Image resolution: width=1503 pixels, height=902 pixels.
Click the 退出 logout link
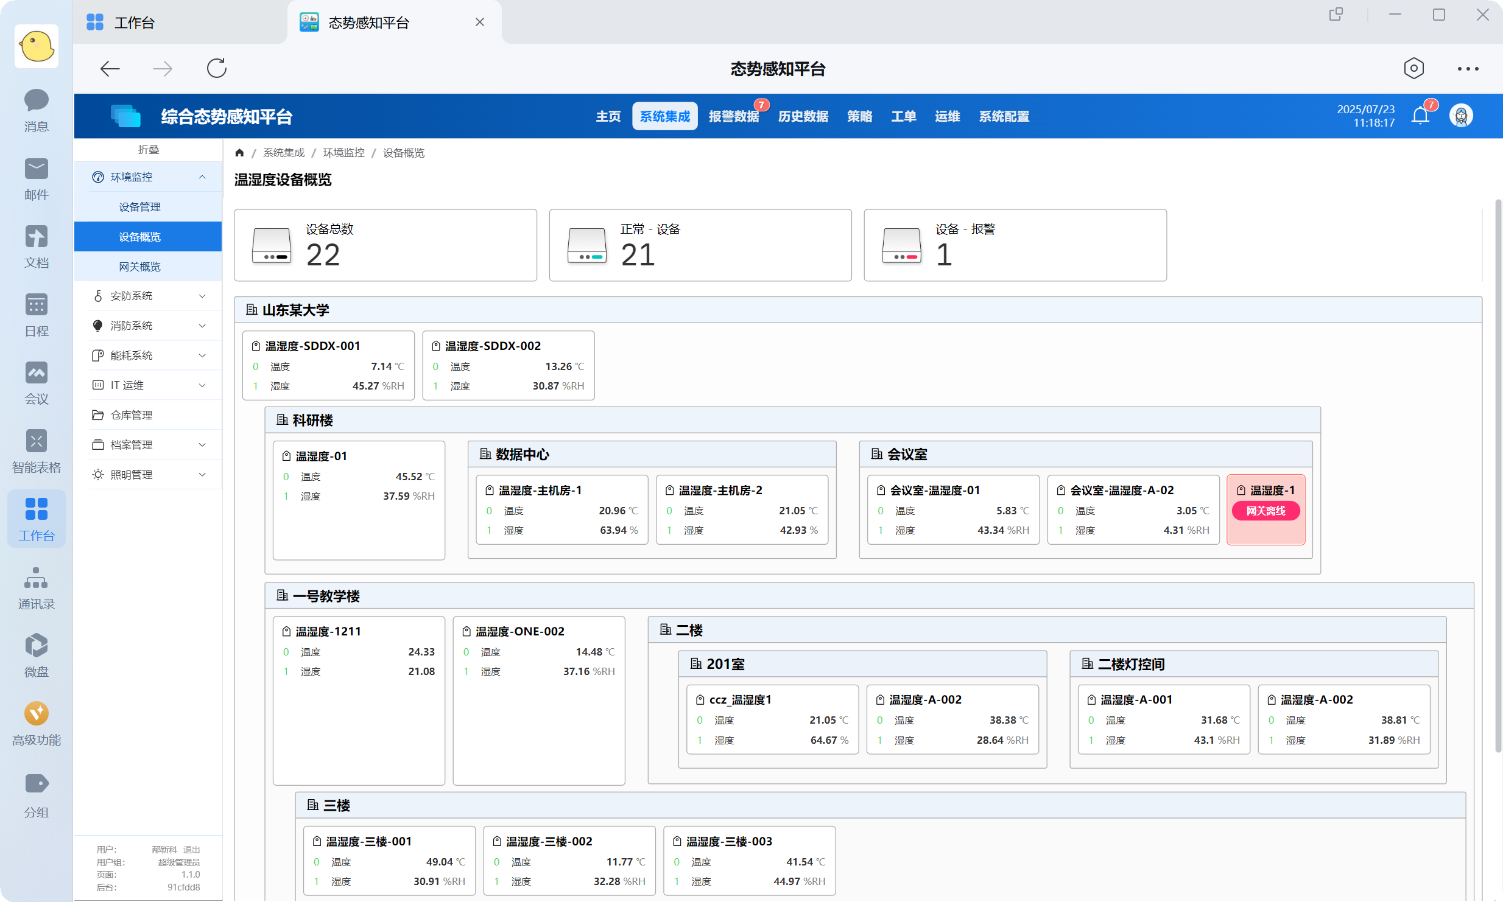pos(191,849)
